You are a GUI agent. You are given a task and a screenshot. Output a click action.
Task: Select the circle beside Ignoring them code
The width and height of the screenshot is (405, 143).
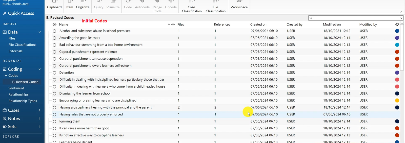tap(54, 122)
